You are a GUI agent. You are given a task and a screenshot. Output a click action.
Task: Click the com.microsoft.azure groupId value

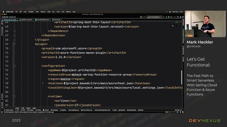pos(71,48)
